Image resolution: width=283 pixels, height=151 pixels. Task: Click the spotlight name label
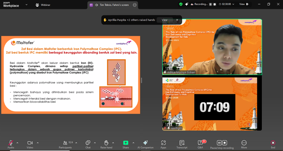point(172,128)
